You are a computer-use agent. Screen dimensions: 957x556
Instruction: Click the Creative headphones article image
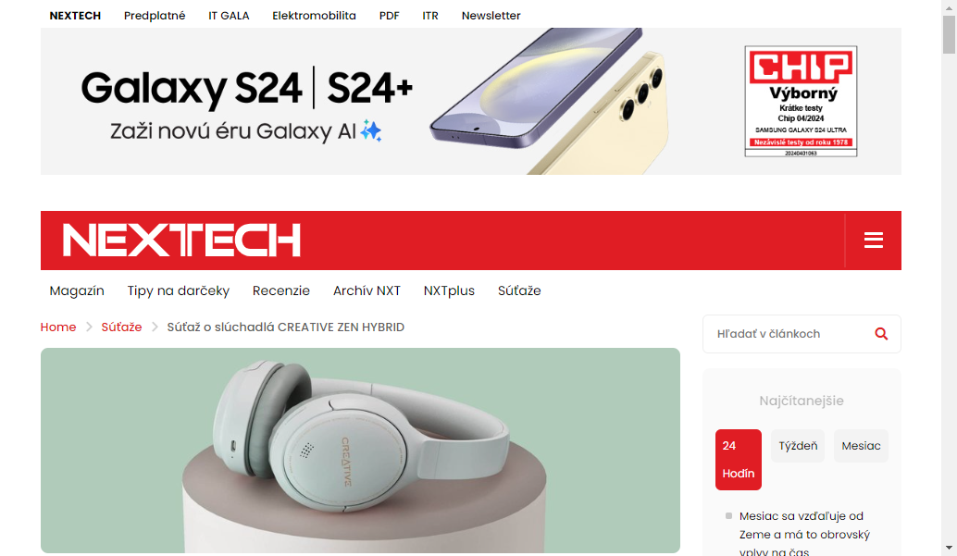tap(360, 451)
